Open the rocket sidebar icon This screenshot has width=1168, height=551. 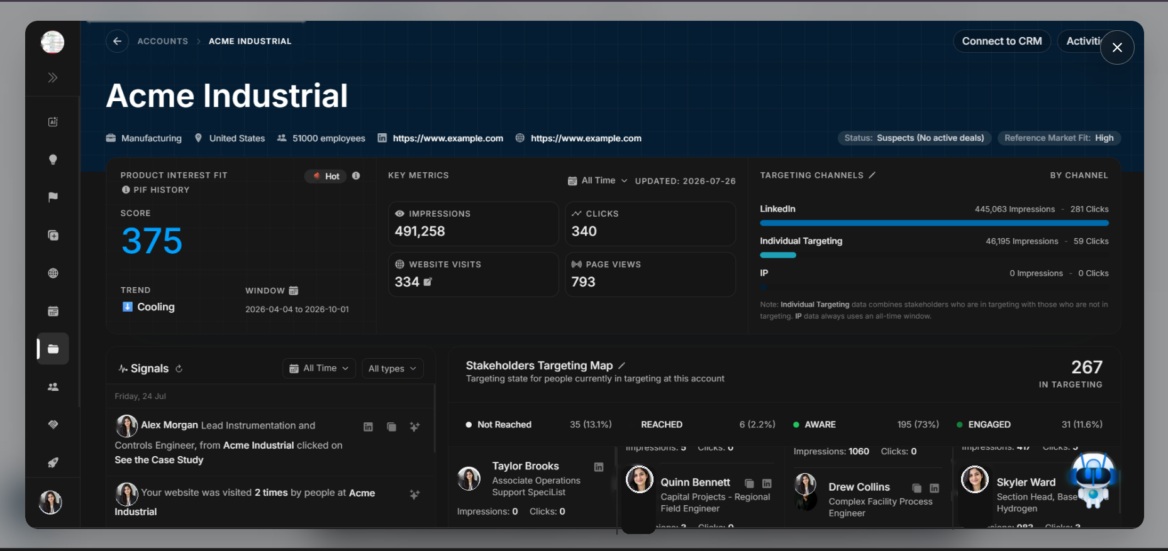point(53,463)
